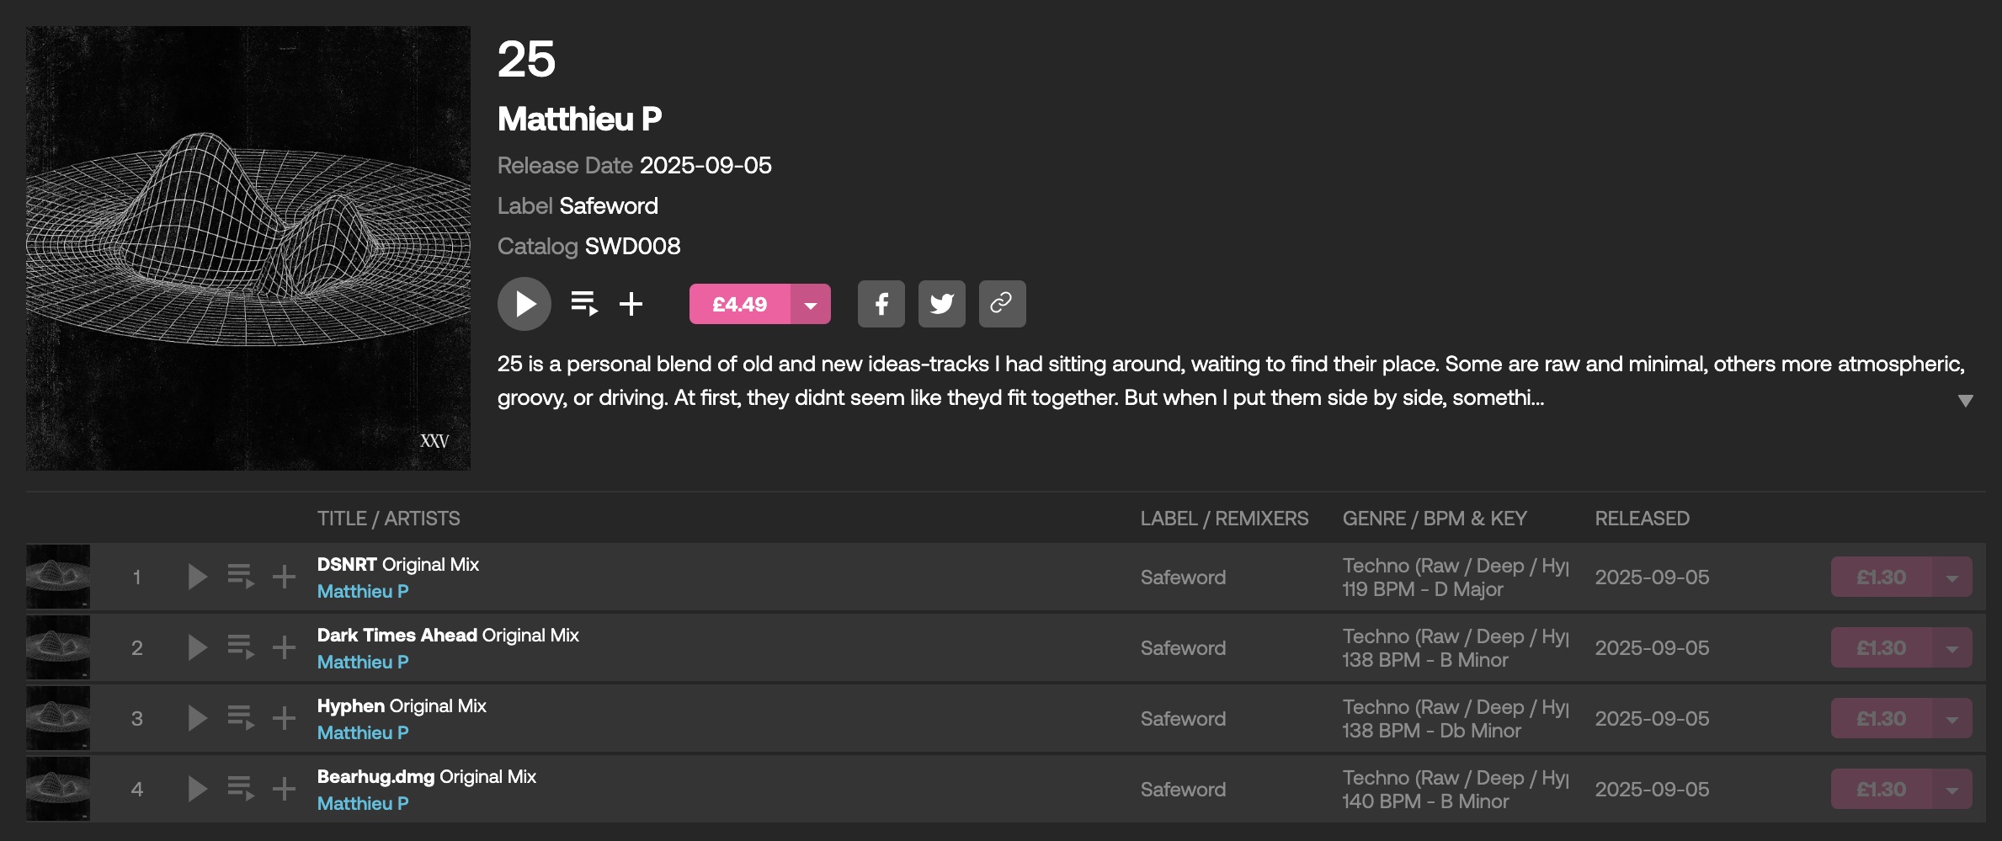Open release price dropdown arrow
This screenshot has width=2002, height=841.
coord(811,304)
